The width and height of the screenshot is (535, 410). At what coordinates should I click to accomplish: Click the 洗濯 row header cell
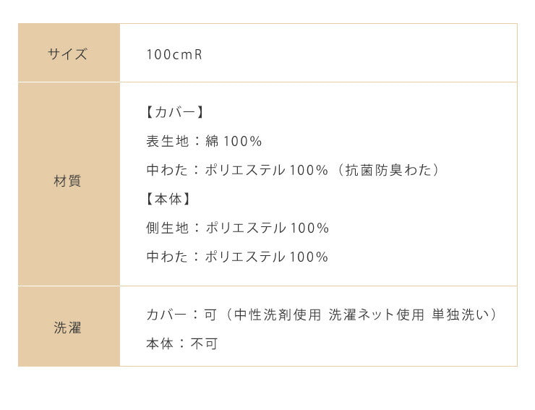tap(68, 327)
